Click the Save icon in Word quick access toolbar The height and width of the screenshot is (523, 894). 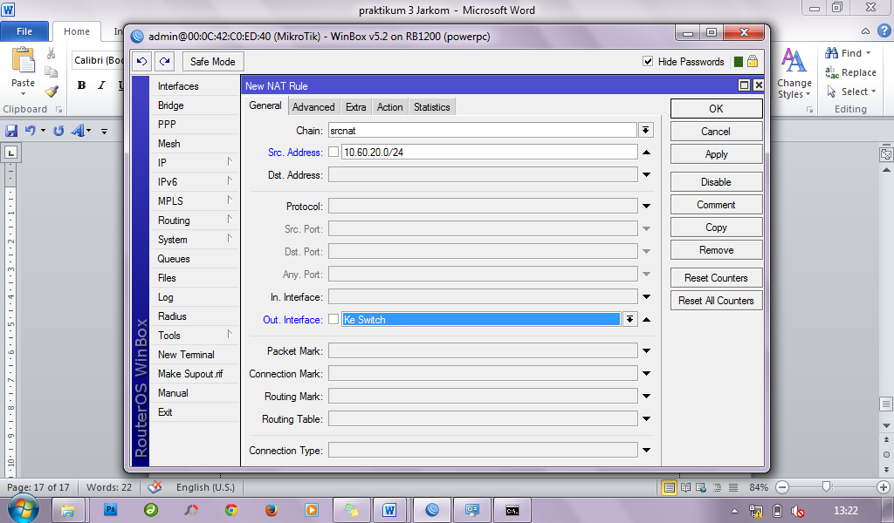coord(11,131)
